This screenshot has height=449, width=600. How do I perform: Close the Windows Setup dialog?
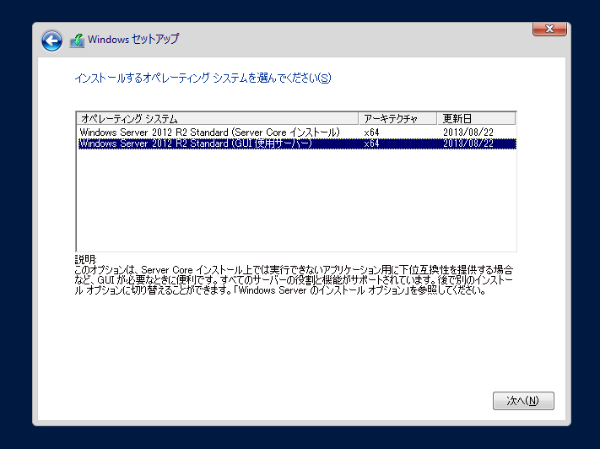click(549, 29)
